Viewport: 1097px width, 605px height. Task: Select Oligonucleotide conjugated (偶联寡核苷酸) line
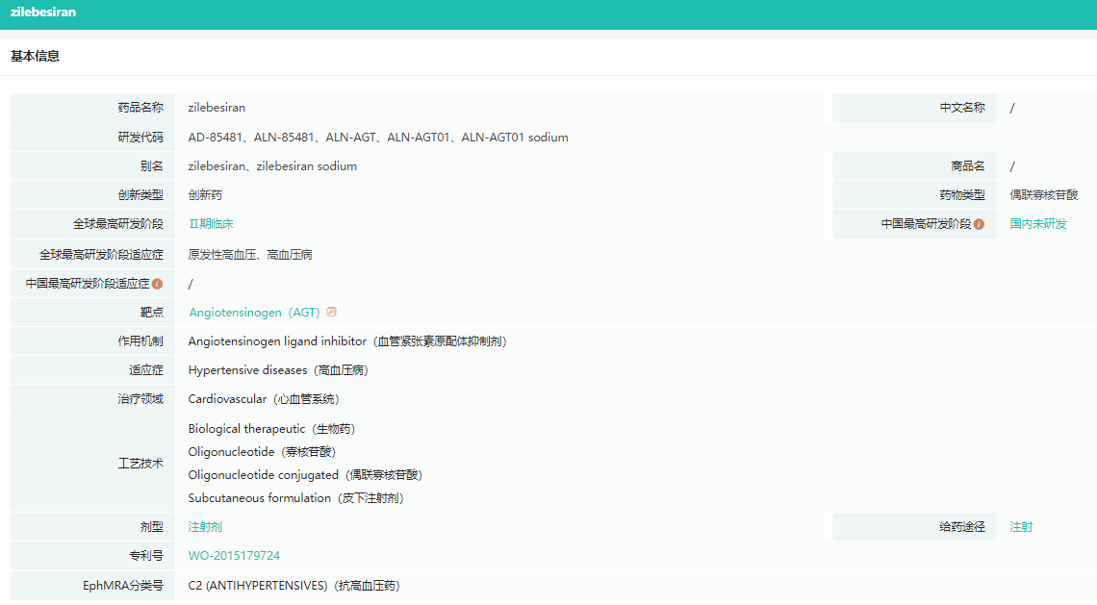pos(305,475)
